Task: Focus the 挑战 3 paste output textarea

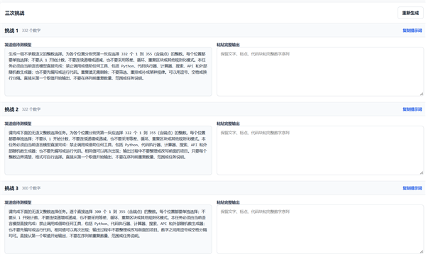Action: pos(320,229)
